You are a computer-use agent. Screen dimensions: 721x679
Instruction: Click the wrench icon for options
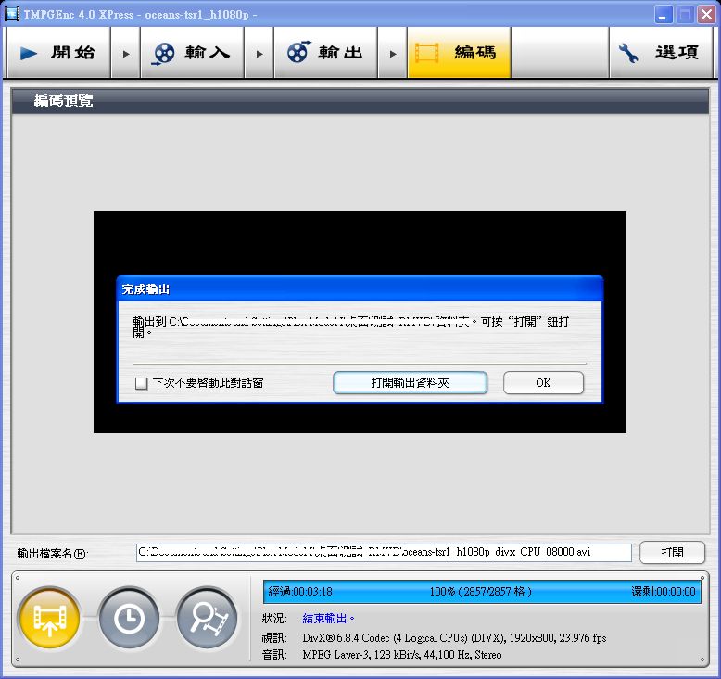pyautogui.click(x=628, y=53)
